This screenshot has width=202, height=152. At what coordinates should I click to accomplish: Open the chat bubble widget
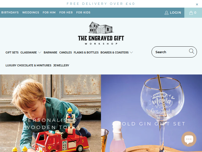click(189, 139)
